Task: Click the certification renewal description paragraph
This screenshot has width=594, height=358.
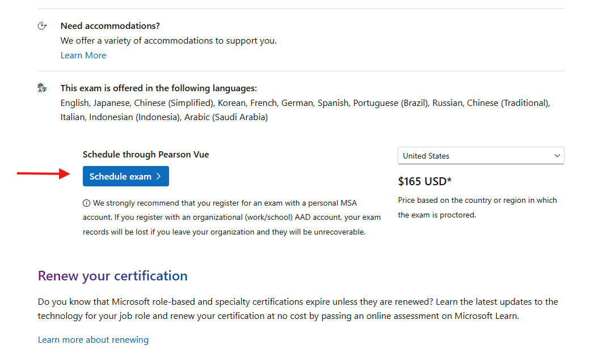Action: point(298,309)
